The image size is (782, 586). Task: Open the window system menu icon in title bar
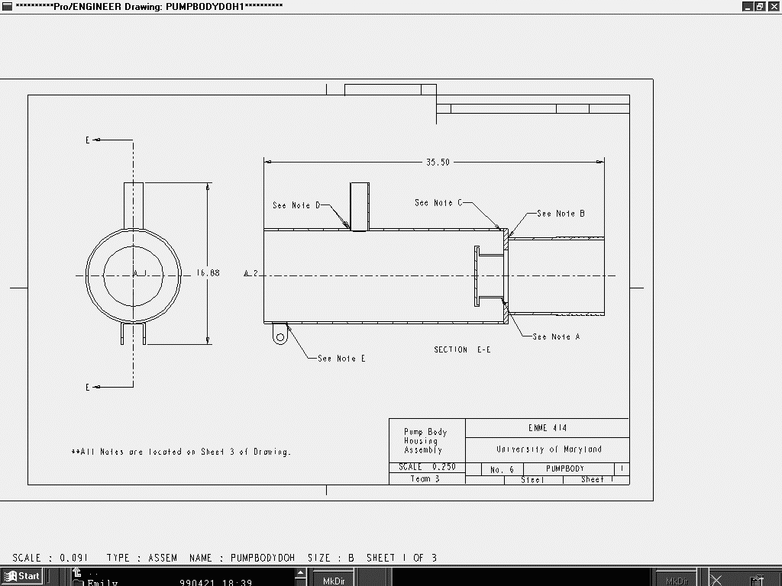coord(6,6)
